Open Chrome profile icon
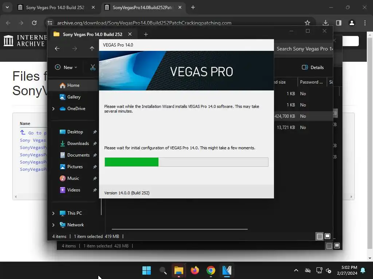 (x=352, y=23)
